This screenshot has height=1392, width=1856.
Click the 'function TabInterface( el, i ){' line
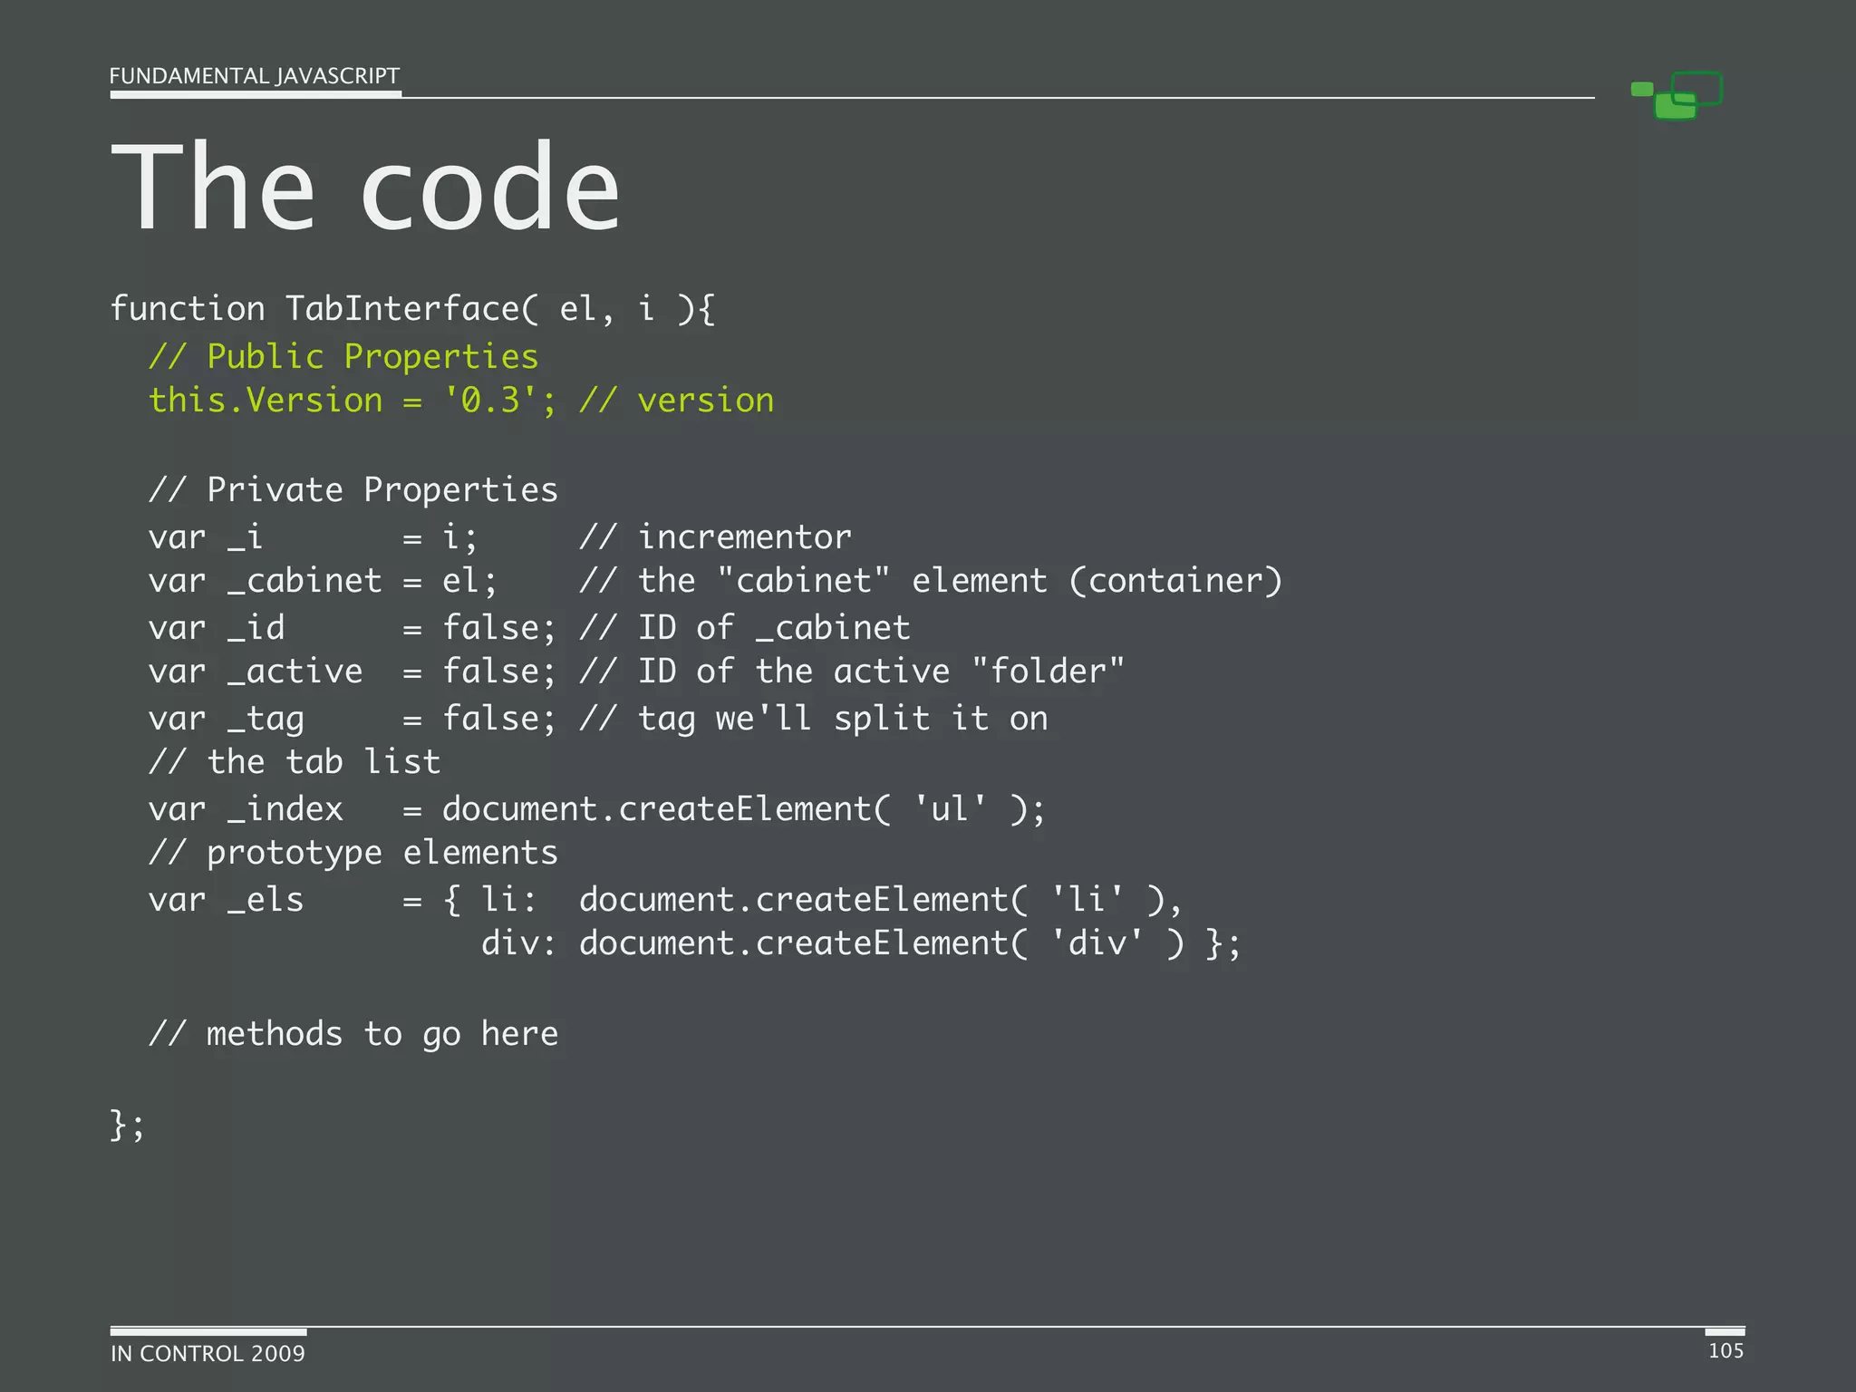coord(412,309)
